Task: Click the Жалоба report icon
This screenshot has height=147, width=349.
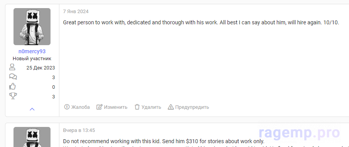Action: 67,107
